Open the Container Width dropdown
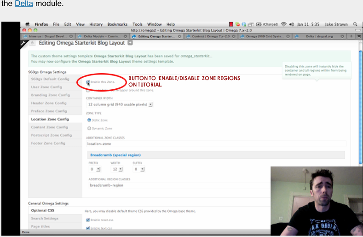The image size is (363, 237). [120, 104]
